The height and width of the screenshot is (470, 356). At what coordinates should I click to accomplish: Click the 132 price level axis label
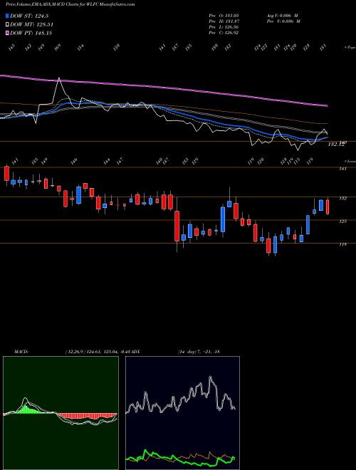[342, 199]
